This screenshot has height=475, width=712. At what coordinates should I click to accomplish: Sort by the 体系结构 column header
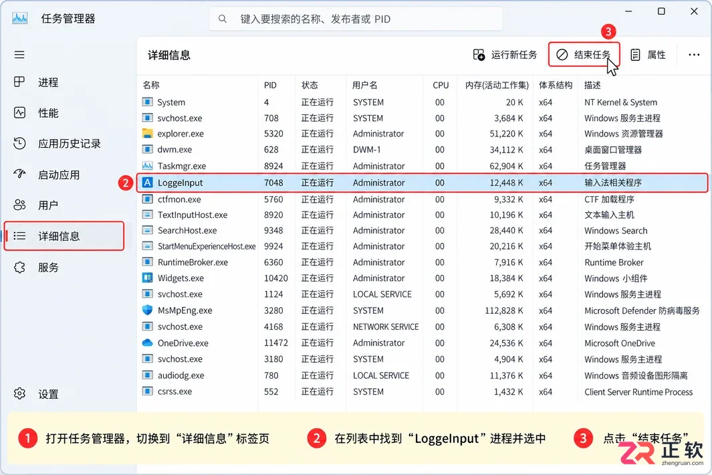(556, 85)
